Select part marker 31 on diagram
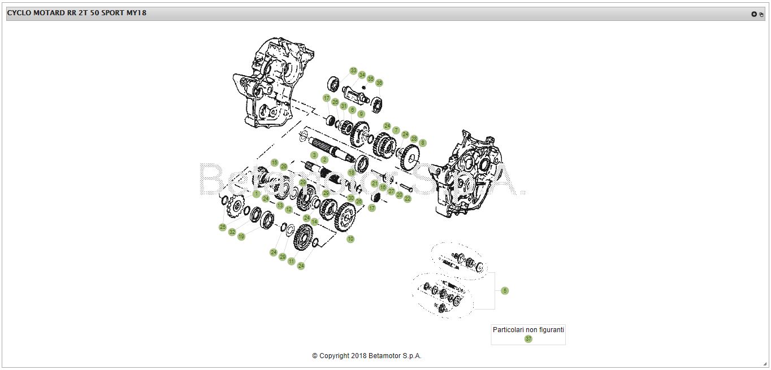 click(344, 106)
